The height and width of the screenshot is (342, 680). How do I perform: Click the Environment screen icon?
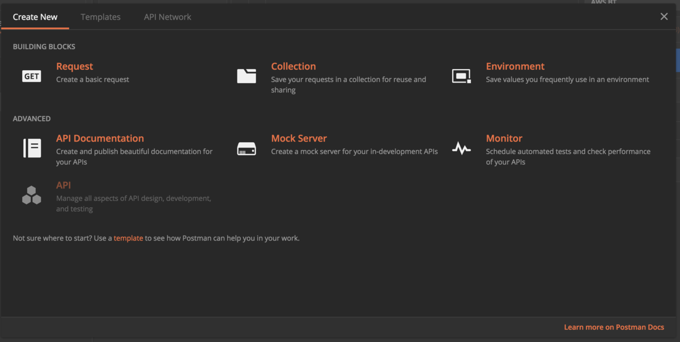click(x=461, y=76)
